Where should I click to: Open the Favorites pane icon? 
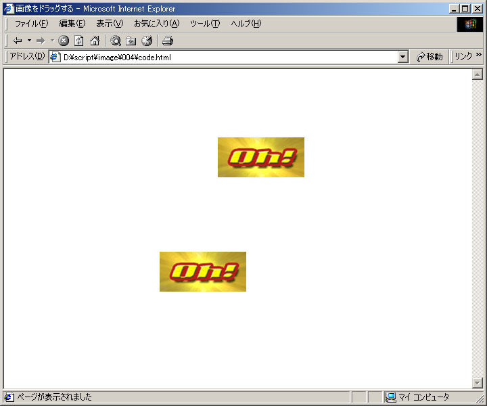(x=131, y=41)
